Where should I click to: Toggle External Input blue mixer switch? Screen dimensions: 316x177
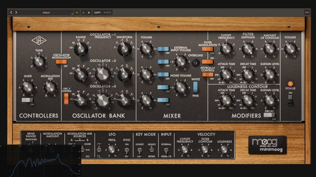point(163,61)
